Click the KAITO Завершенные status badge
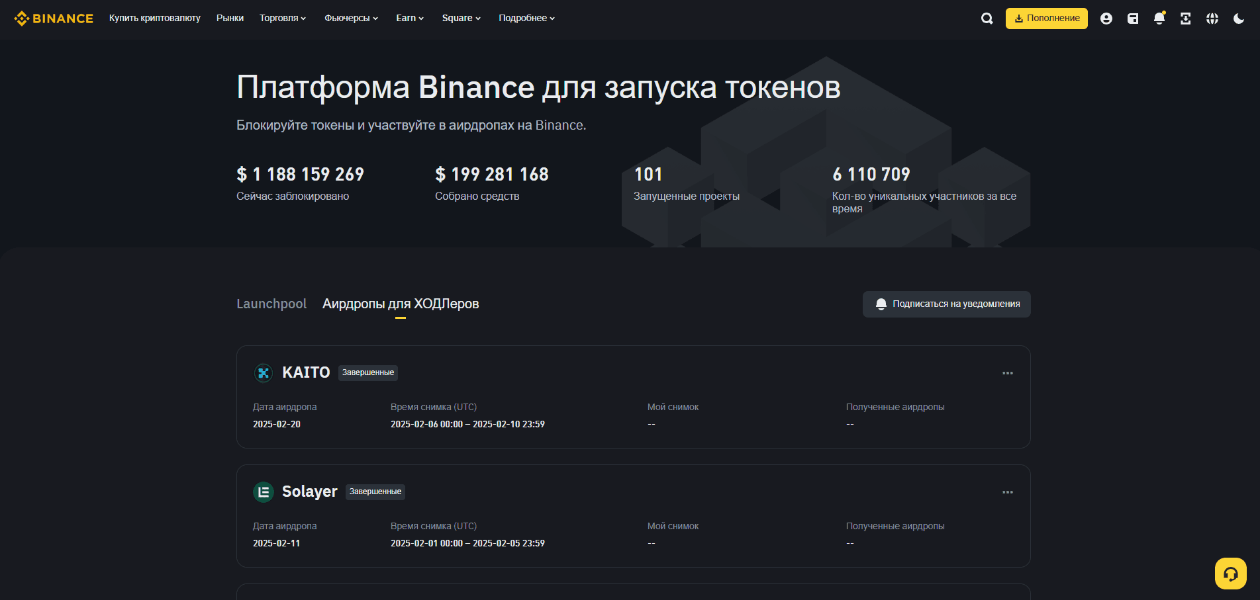Image resolution: width=1260 pixels, height=600 pixels. pyautogui.click(x=368, y=373)
